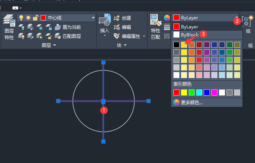Click the layer lock icon with the blue padlock

49,27
